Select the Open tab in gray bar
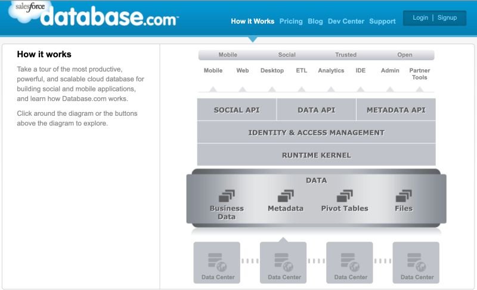This screenshot has height=290, width=477. (405, 55)
